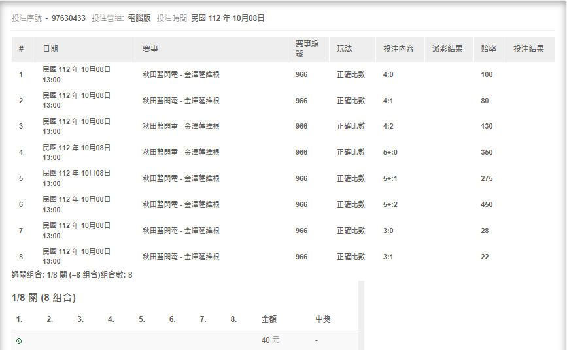Click the bet time 民國 112 年 10月08日
The image size is (567, 350).
click(228, 18)
